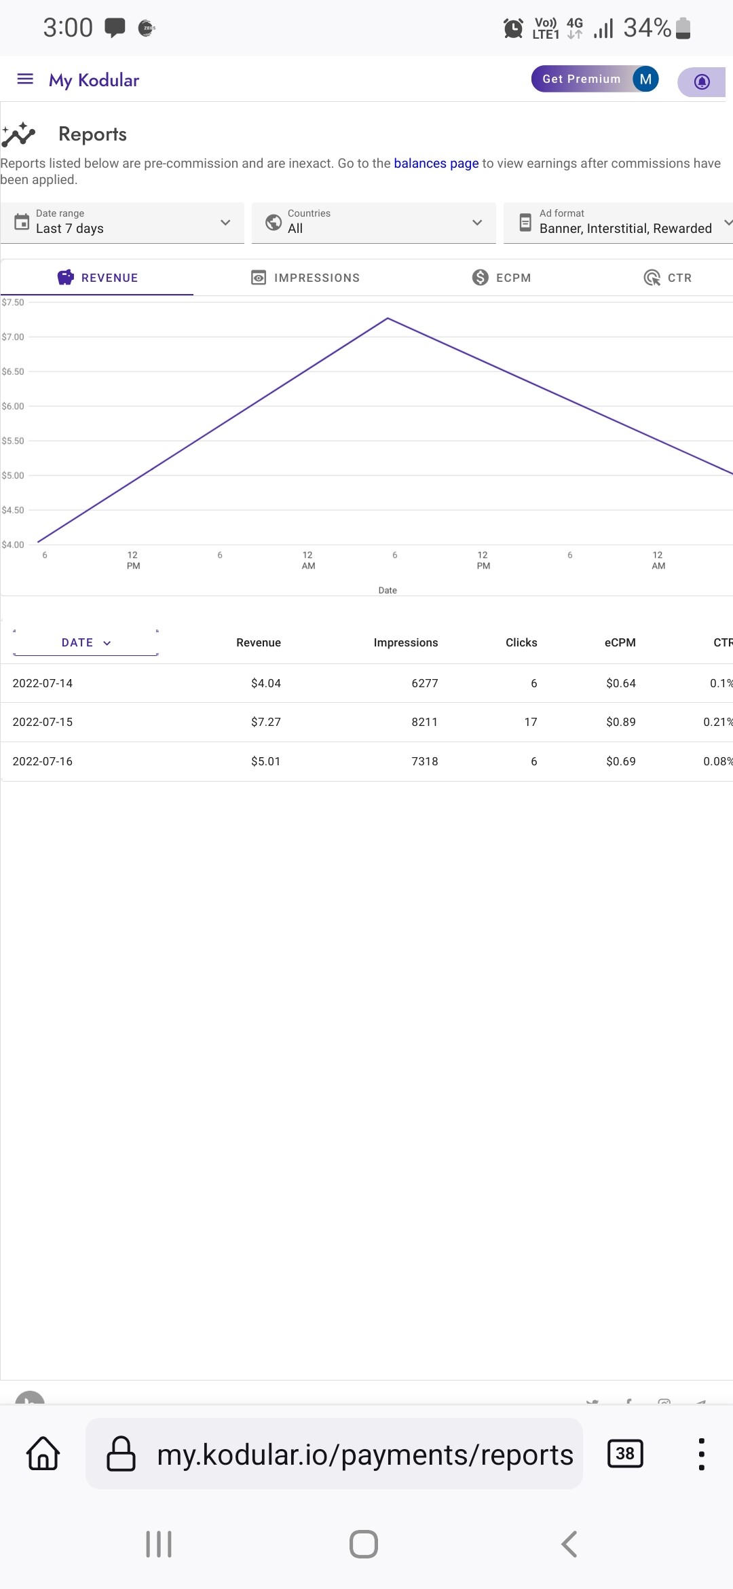
Task: Click the eCPM dollar coin icon
Action: 481,277
